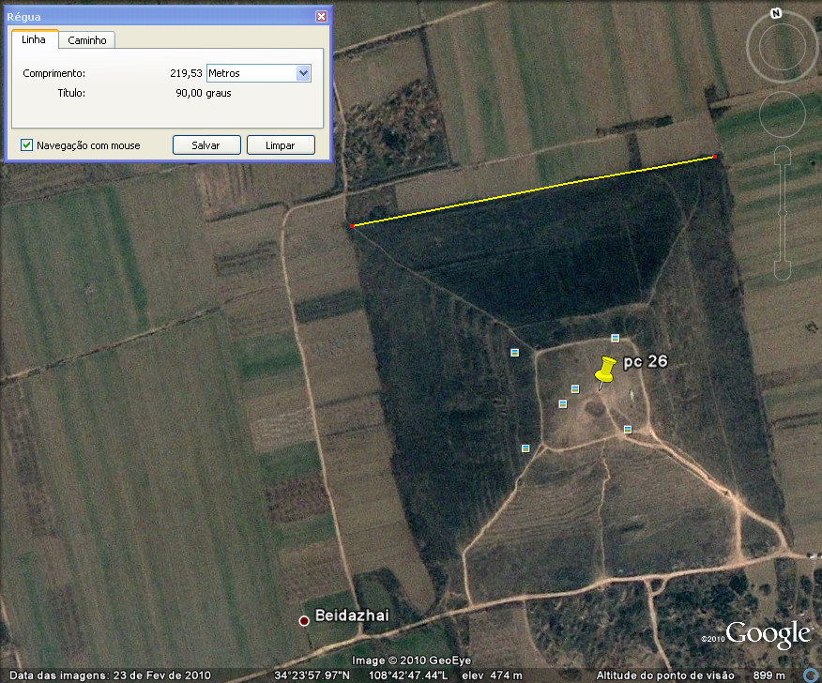Toggle the Navegação com mouse checkbox
Screen dimensions: 822x683
click(x=27, y=145)
